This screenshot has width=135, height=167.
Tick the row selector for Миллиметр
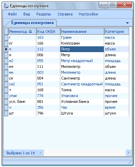(x=6, y=73)
